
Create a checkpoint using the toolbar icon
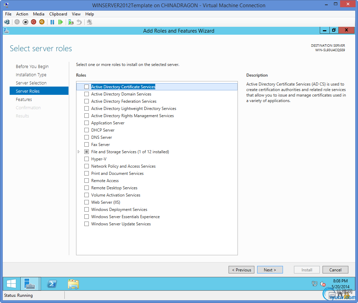tap(71, 22)
